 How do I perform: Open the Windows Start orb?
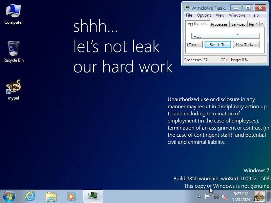coord(9,197)
